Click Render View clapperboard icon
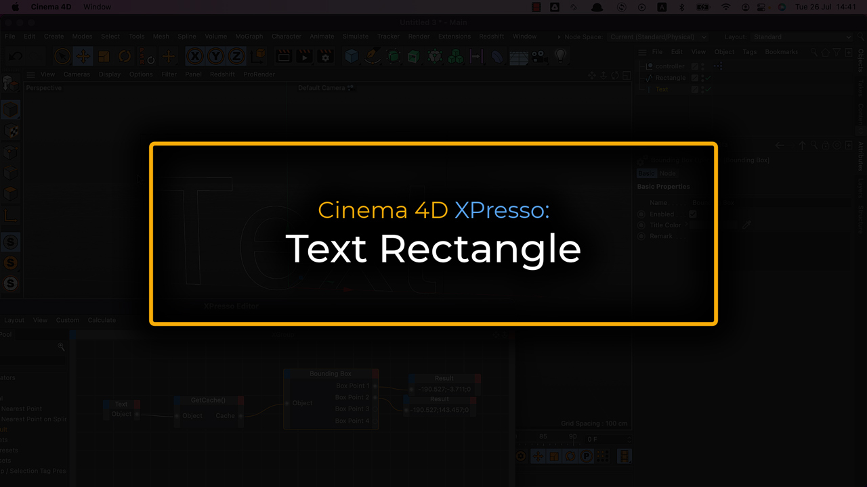The height and width of the screenshot is (487, 867). [x=284, y=57]
